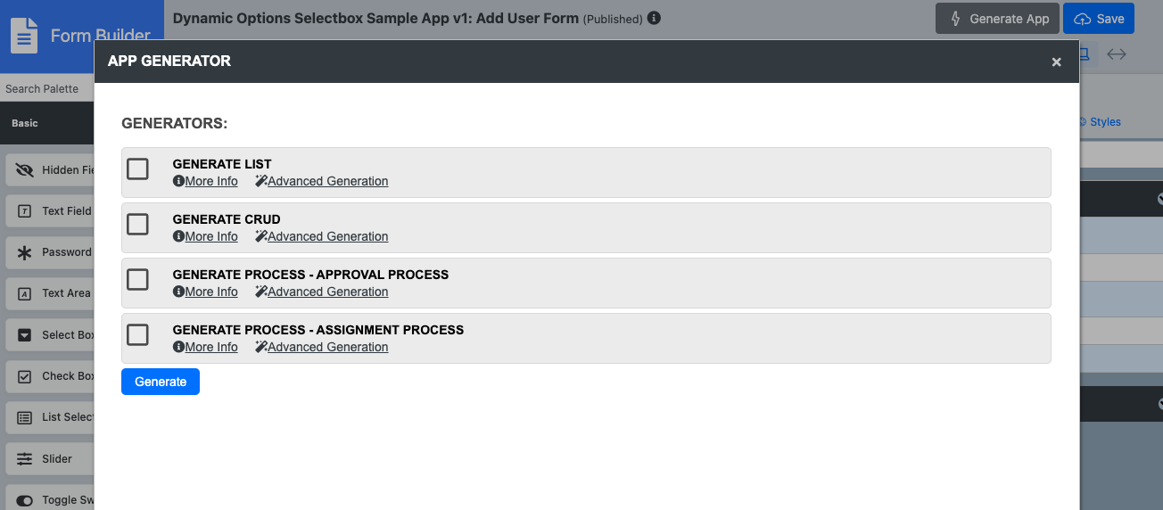Screen dimensions: 1163x510
Task: Click the Text Area palette icon
Action: click(24, 293)
